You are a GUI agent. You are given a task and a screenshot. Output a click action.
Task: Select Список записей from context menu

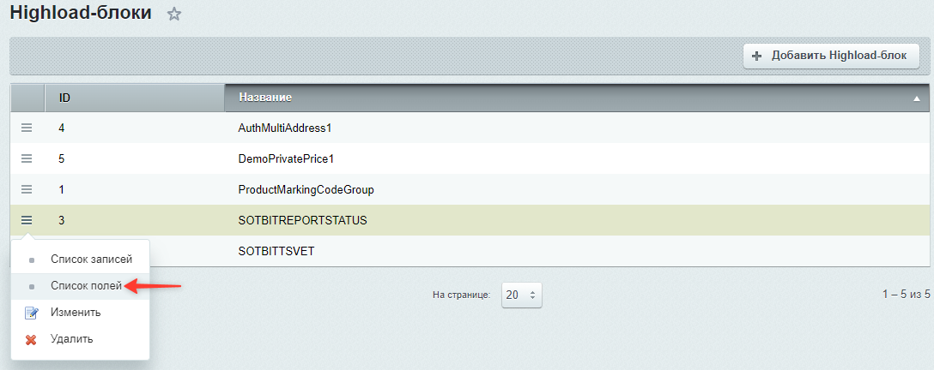coord(91,260)
